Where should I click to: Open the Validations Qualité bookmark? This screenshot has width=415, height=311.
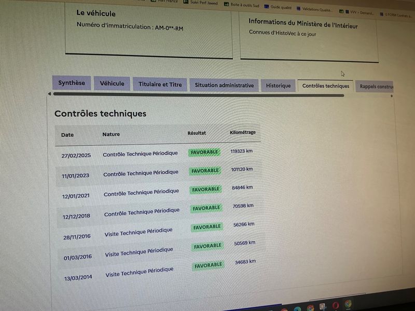[314, 9]
